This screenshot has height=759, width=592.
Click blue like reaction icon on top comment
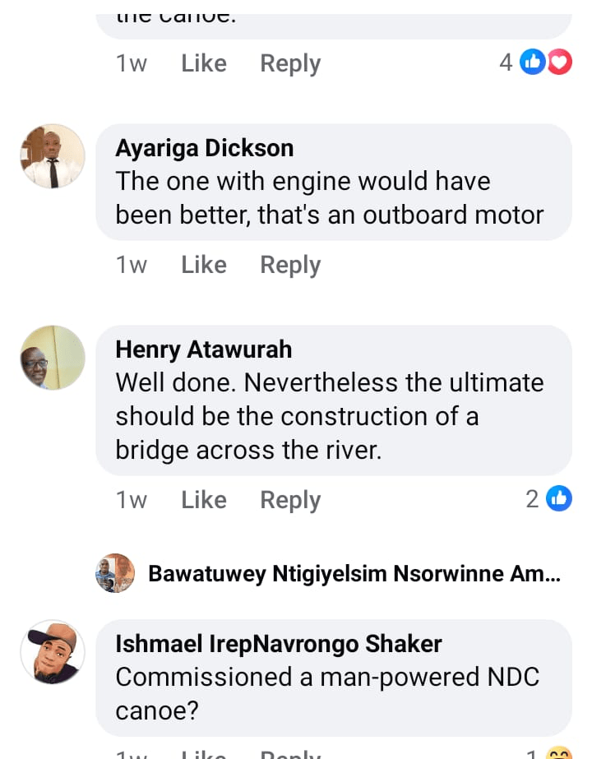533,62
